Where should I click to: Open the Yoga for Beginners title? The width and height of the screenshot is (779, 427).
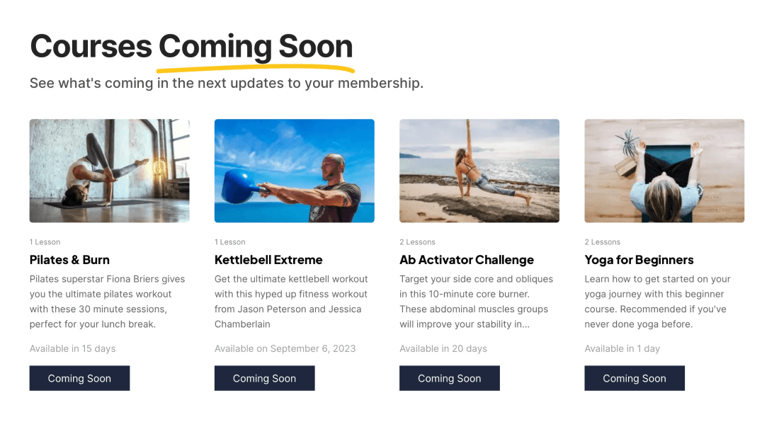pyautogui.click(x=639, y=260)
